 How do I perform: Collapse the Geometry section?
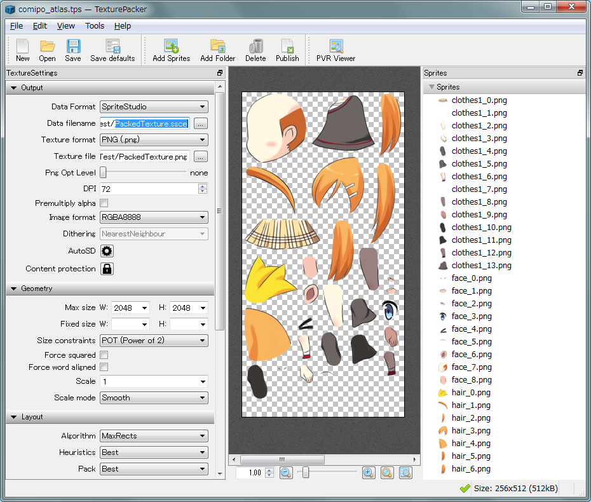(x=14, y=288)
